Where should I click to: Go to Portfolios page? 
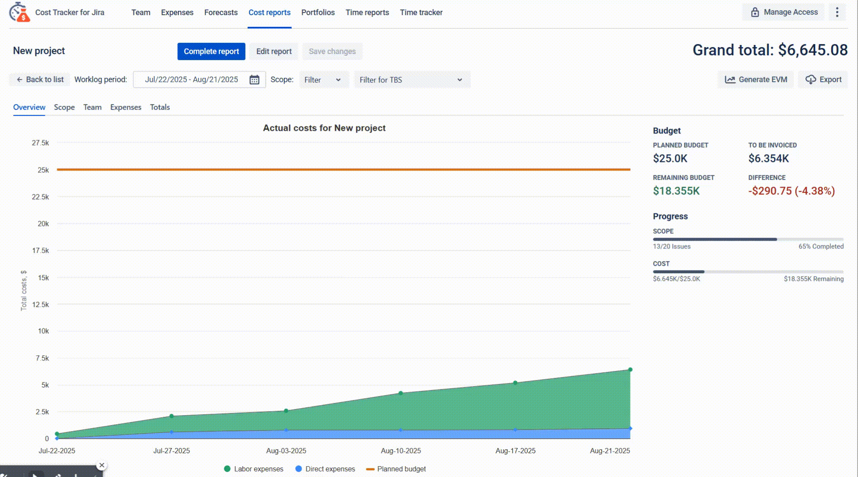tap(318, 13)
